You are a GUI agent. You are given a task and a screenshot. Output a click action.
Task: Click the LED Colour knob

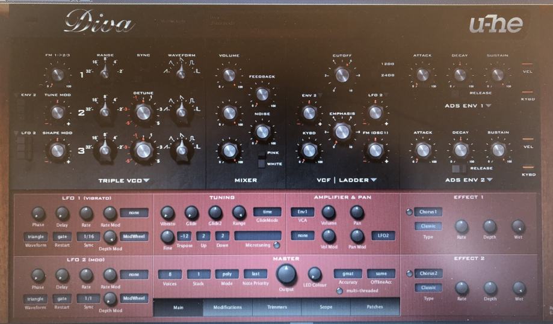[315, 274]
